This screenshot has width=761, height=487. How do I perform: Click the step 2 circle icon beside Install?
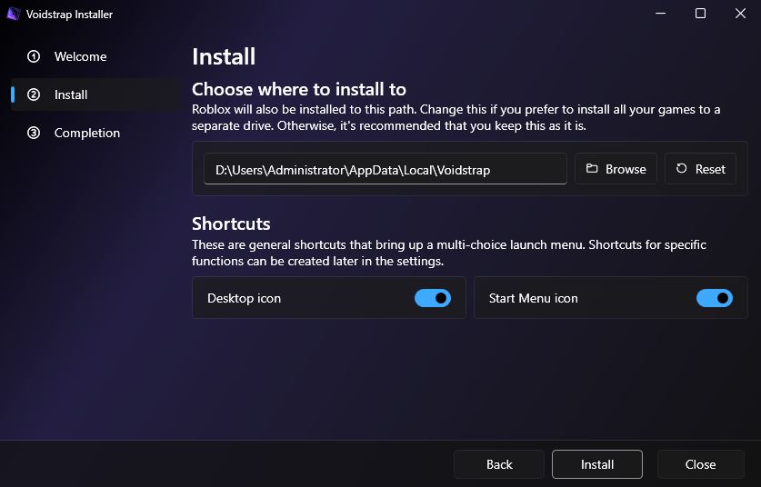pos(34,94)
